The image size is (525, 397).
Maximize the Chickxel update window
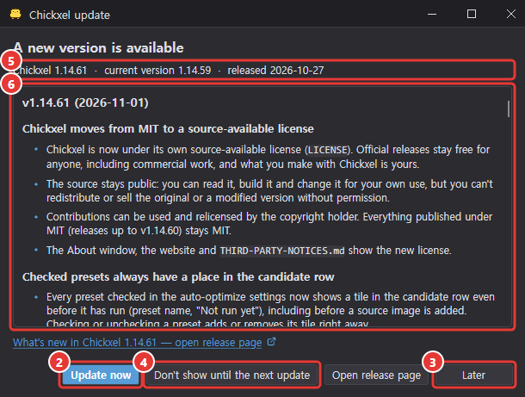tap(472, 14)
